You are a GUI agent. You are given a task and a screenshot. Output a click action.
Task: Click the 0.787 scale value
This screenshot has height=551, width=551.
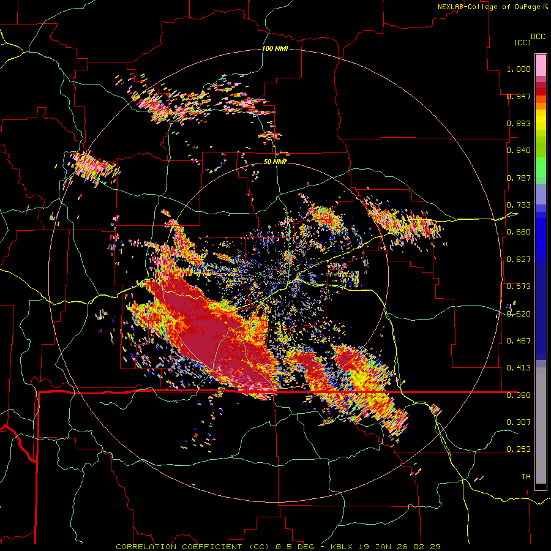pos(519,178)
